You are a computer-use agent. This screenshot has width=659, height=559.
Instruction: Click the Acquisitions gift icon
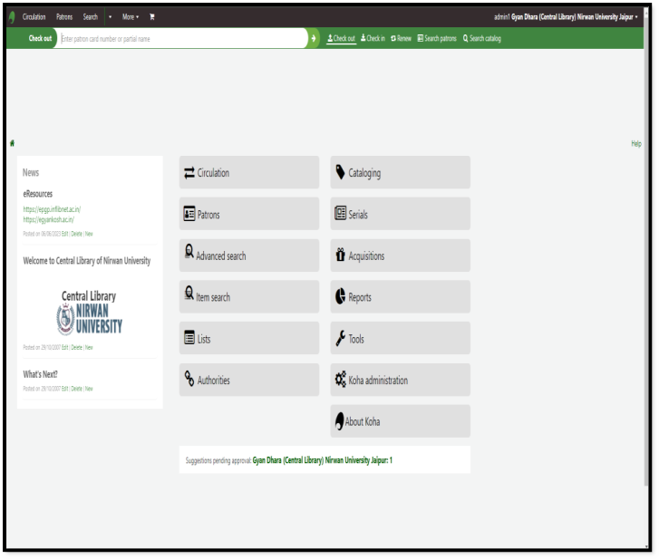click(341, 255)
